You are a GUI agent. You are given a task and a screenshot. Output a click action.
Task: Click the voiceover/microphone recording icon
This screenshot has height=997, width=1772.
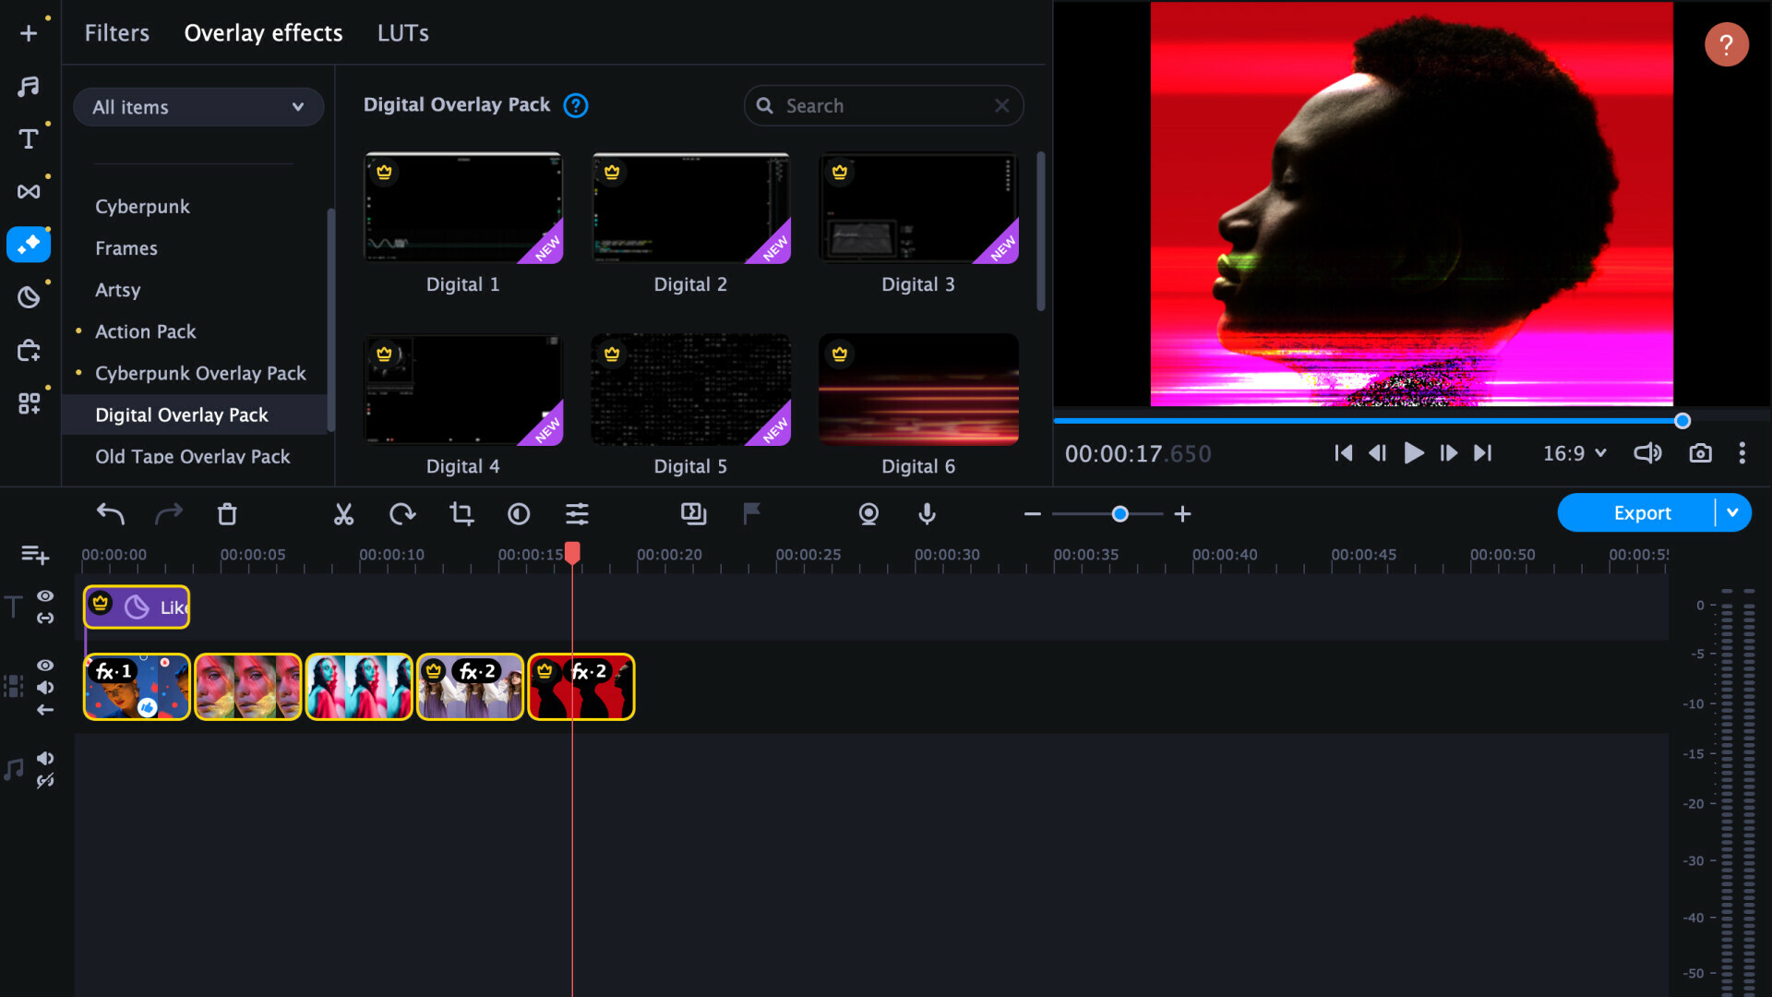click(x=928, y=512)
